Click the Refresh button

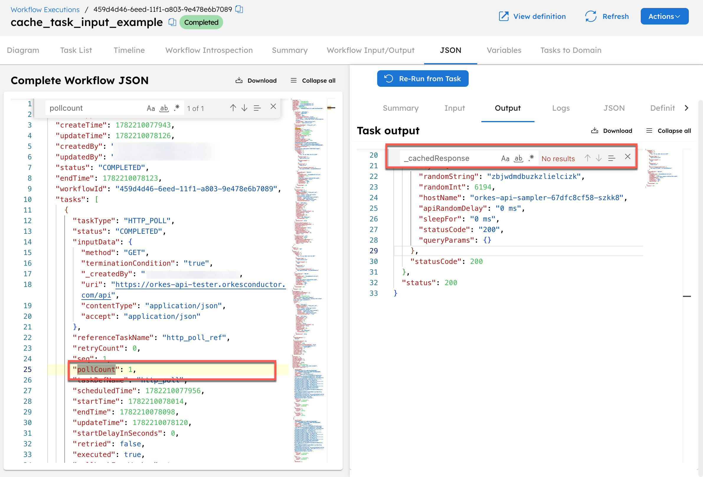point(606,16)
